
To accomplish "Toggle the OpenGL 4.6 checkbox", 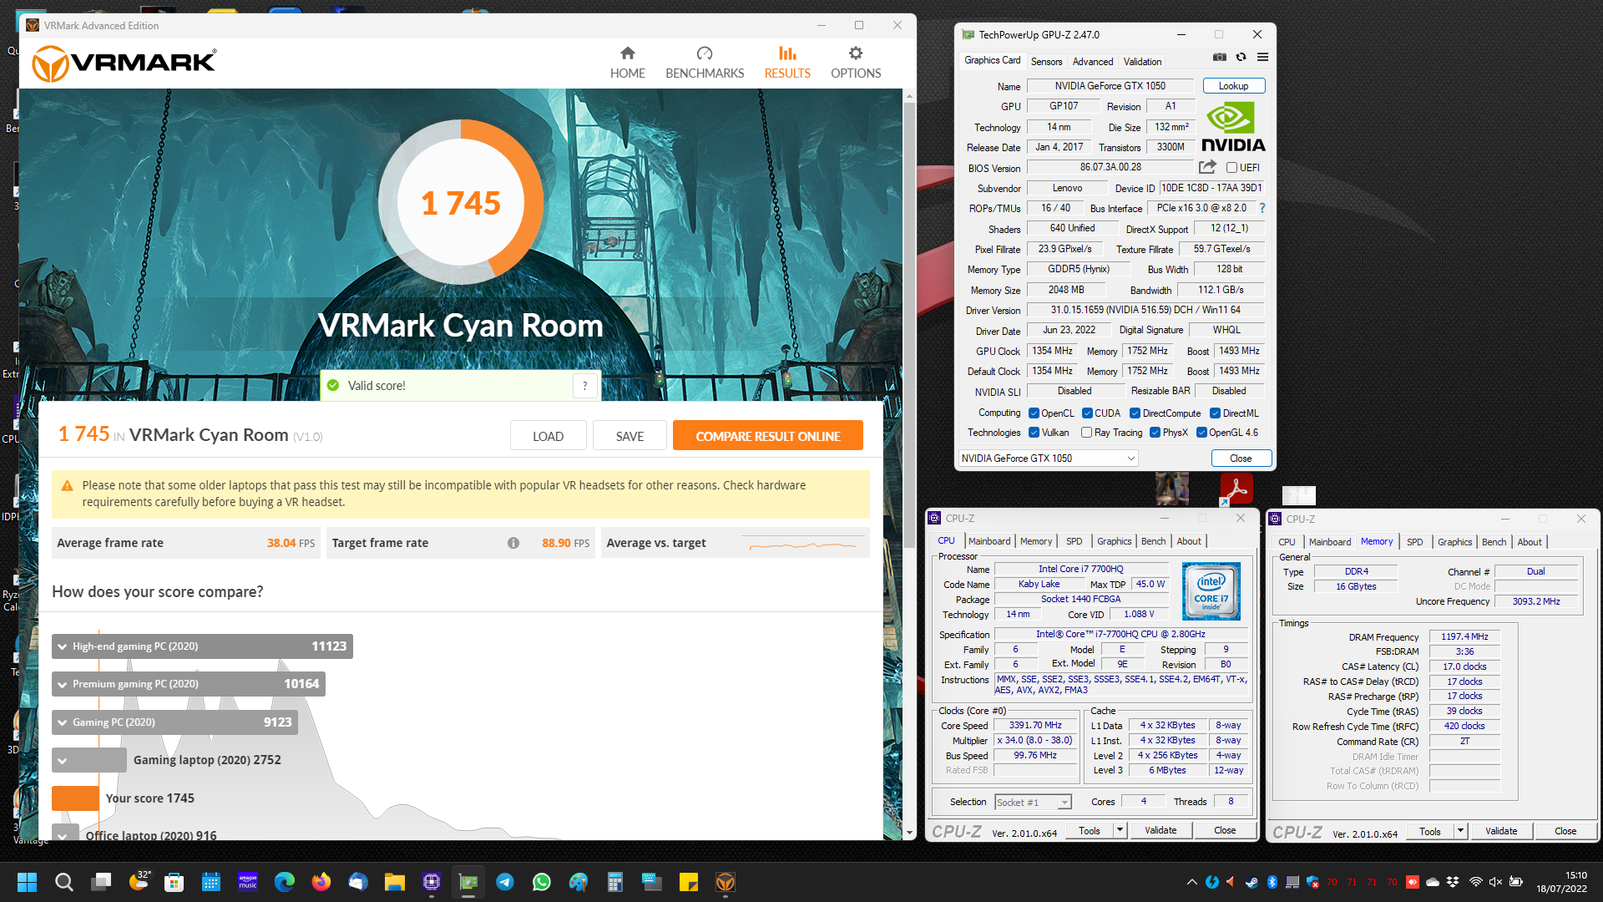I will (1201, 433).
